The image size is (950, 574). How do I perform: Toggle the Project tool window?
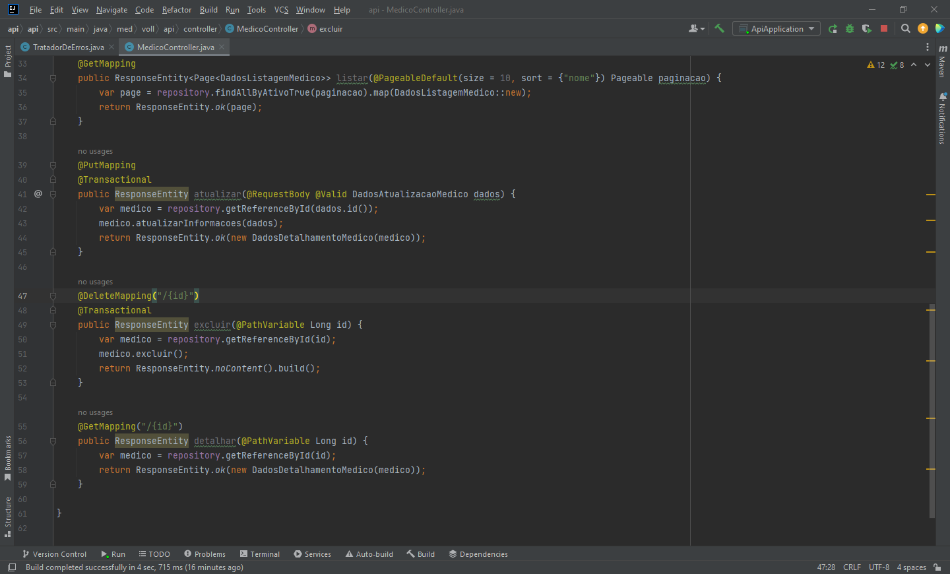(8, 61)
